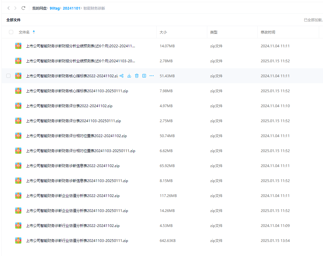Navigate to 98tsg folder in breadcrumb
This screenshot has width=323, height=256.
click(x=55, y=8)
